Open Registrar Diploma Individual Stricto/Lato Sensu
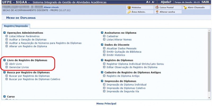Screen dimensions: 212x106 coord(135,64)
